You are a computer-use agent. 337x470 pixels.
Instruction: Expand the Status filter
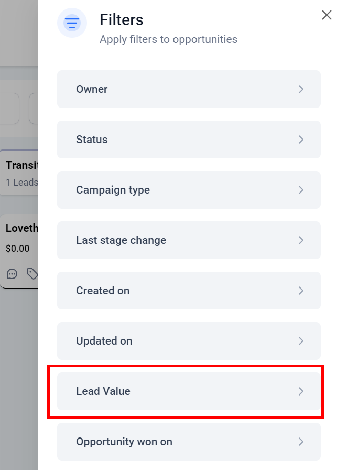pyautogui.click(x=189, y=140)
